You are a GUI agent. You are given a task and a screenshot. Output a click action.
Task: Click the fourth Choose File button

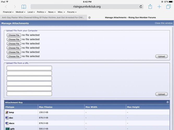coord(14,48)
